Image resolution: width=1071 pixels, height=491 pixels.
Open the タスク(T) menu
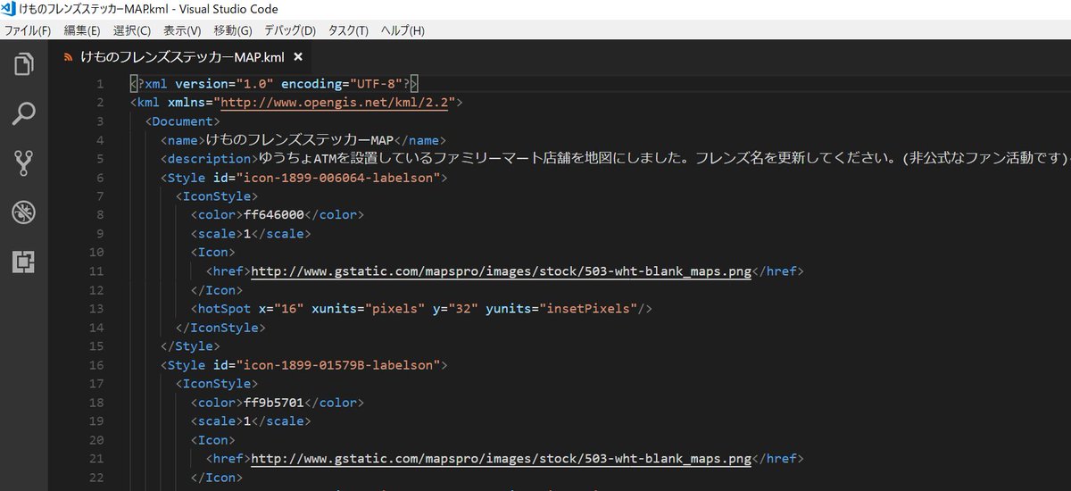348,30
